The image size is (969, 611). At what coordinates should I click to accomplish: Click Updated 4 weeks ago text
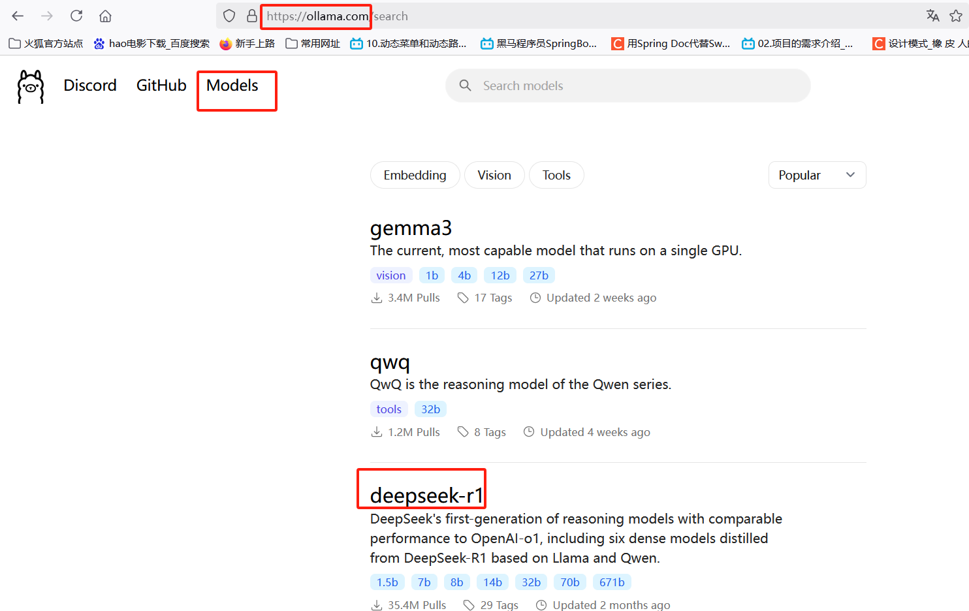[595, 432]
